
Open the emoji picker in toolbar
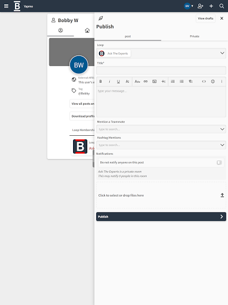tap(213, 82)
